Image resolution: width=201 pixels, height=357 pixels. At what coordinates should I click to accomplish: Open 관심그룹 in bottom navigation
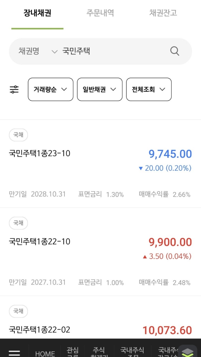[73, 352]
